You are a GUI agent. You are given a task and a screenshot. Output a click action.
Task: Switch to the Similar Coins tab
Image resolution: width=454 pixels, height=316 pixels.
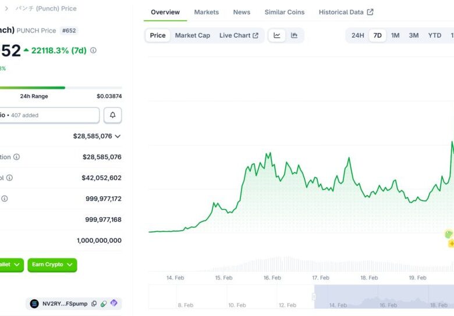pos(284,12)
